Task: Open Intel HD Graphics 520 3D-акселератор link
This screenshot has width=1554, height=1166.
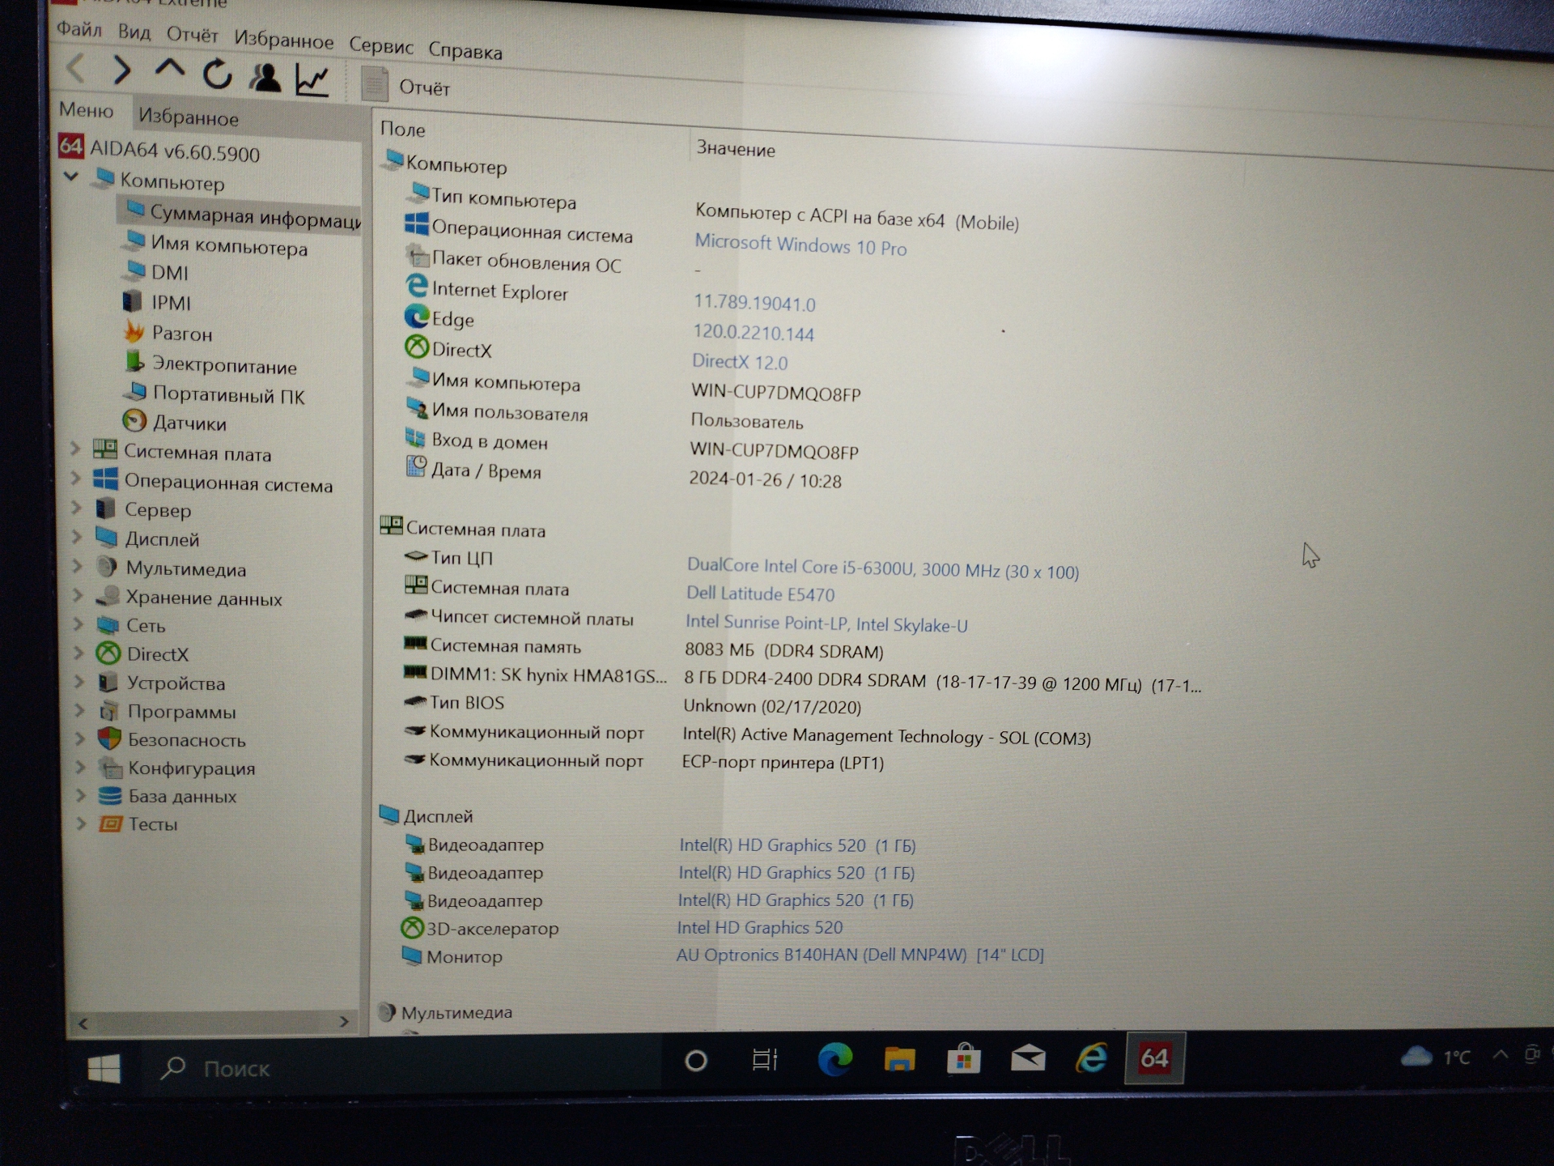Action: (x=759, y=927)
